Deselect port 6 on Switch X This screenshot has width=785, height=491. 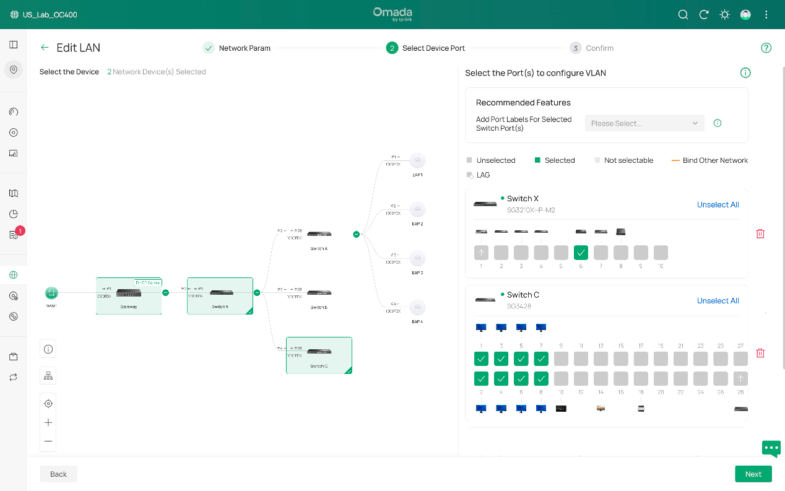click(x=581, y=253)
